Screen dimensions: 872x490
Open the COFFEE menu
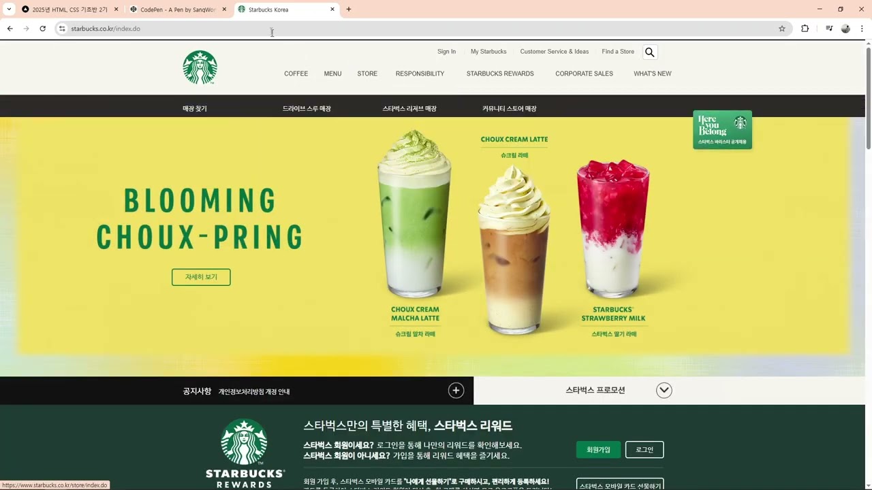296,73
